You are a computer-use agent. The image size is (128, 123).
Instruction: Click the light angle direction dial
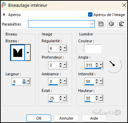[114, 65]
